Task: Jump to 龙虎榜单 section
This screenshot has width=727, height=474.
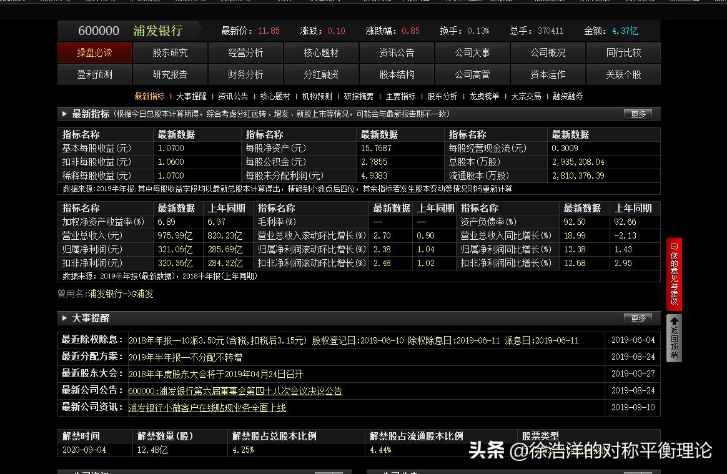Action: point(484,96)
